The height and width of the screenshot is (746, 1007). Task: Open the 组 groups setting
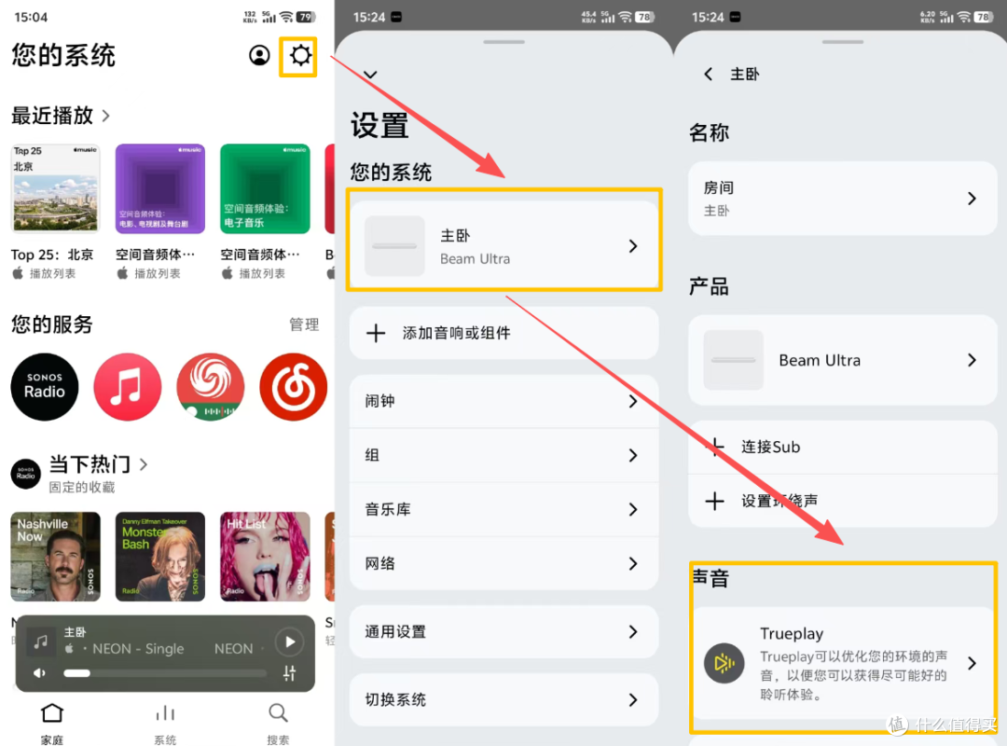click(504, 455)
